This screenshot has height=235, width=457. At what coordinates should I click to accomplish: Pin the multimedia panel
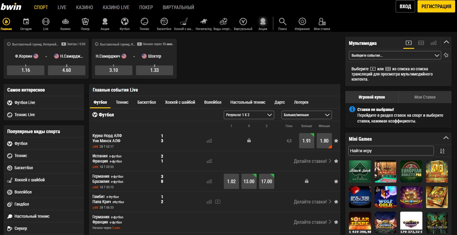pyautogui.click(x=446, y=55)
